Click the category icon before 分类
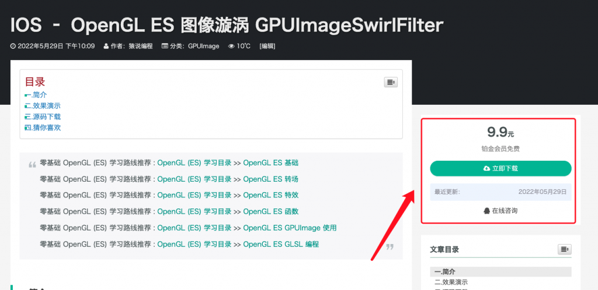Image resolution: width=598 pixels, height=290 pixels. [165, 47]
